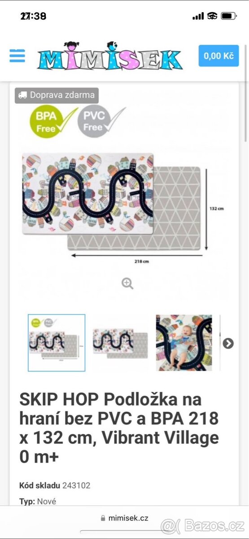Image resolution: width=249 pixels, height=539 pixels.
Task: Tap the cellular signal bars icon
Action: 198,16
